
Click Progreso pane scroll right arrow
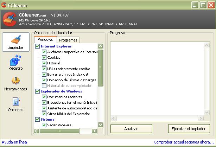click(x=201, y=119)
